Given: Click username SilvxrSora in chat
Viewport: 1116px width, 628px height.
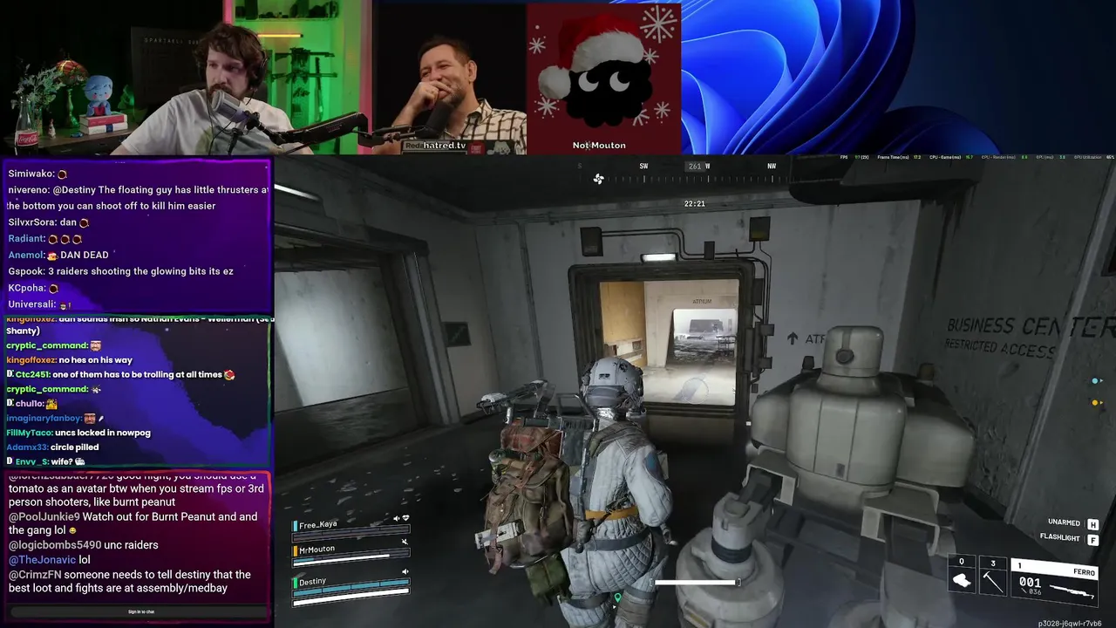Looking at the screenshot, I should point(31,222).
